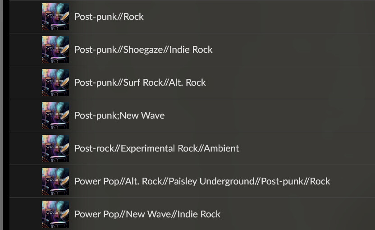Open the Post-punk//Shoegaze//Indie Rock text
This screenshot has width=375, height=230.
[143, 50]
